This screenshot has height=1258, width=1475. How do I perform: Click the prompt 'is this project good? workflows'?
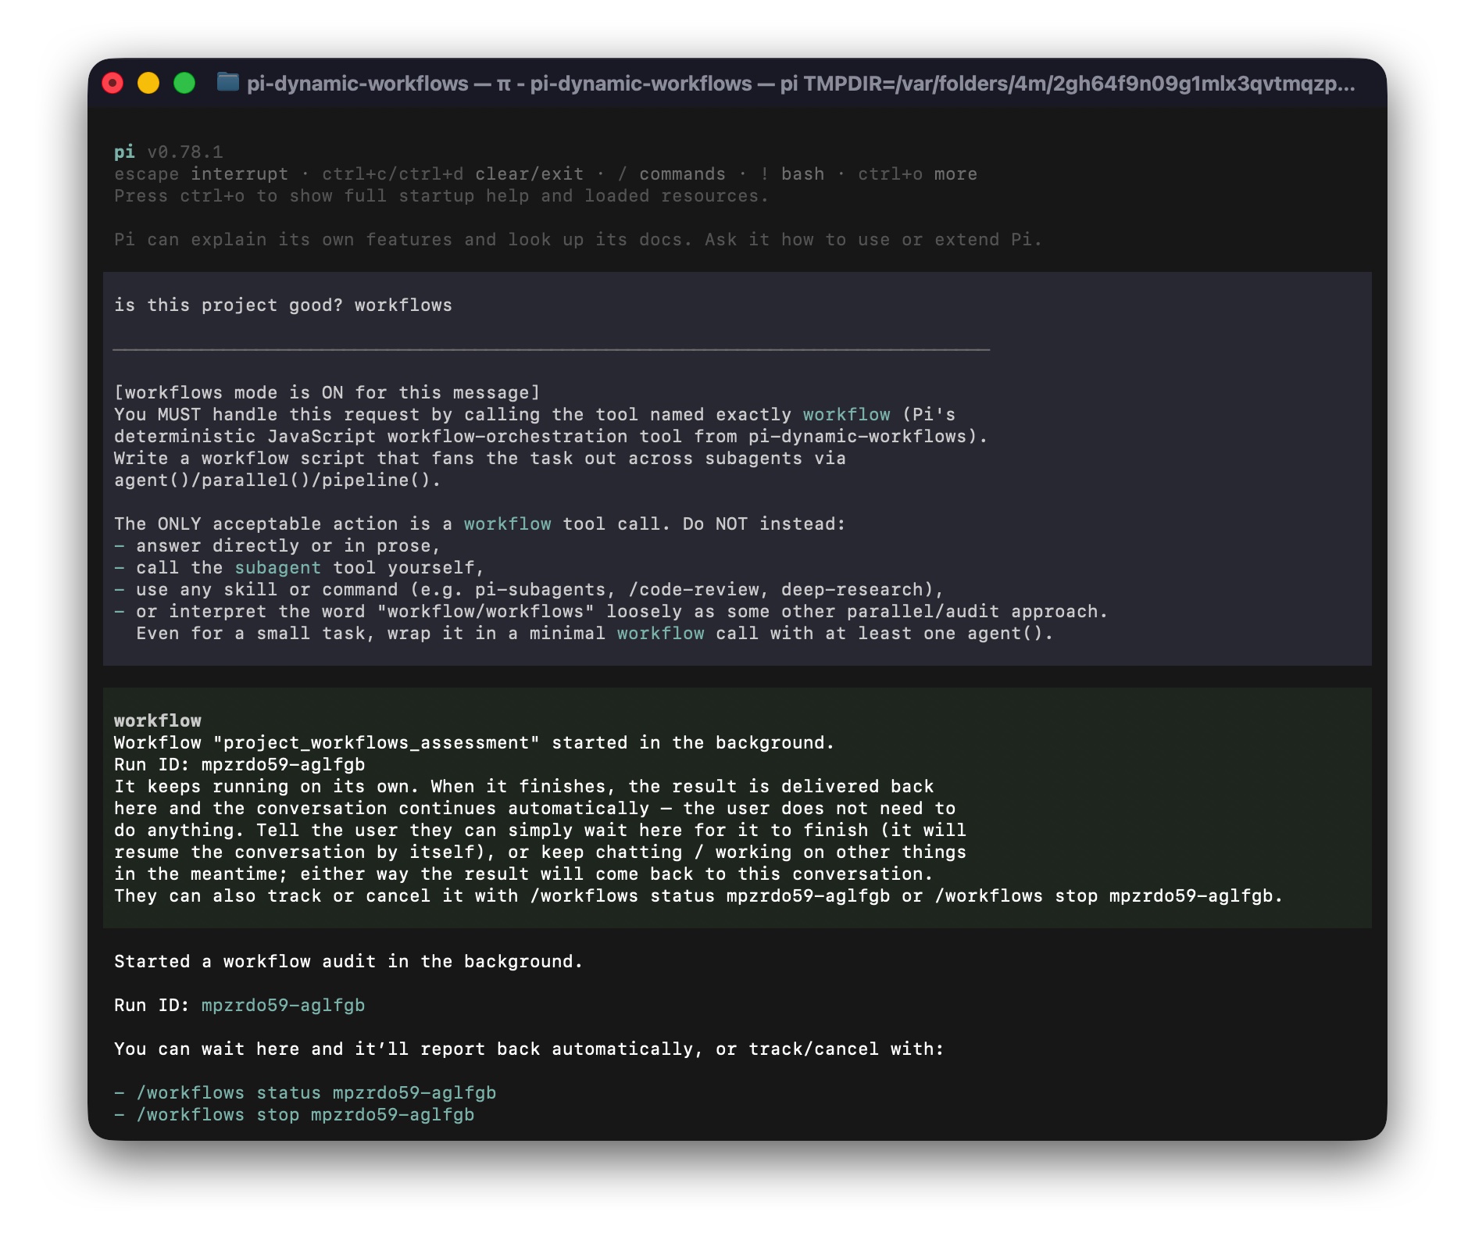tap(283, 305)
